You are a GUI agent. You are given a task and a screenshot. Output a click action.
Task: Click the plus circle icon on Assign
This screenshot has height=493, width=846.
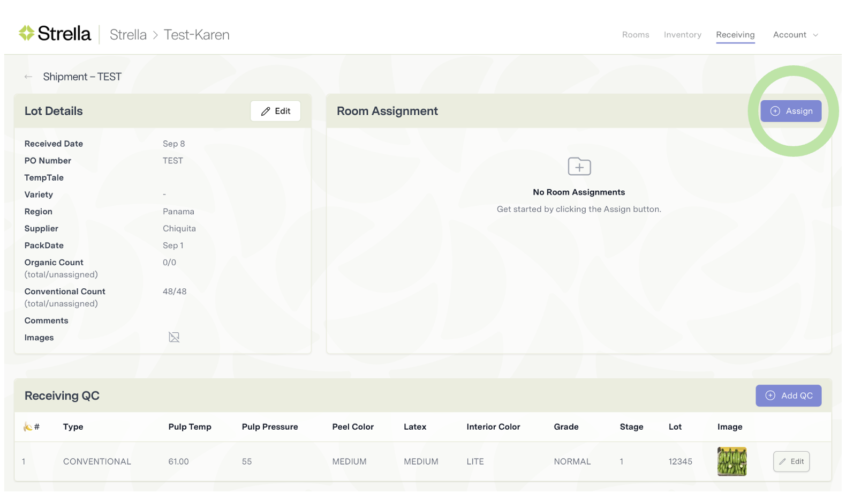pos(775,111)
